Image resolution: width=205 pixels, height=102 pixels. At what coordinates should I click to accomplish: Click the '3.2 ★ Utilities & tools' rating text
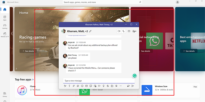pyautogui.click(x=164, y=90)
